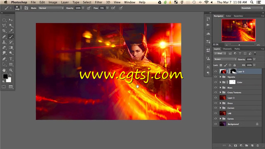Screen dimensions: 265x149
Task: Expand the Color group
Action: 220,82
